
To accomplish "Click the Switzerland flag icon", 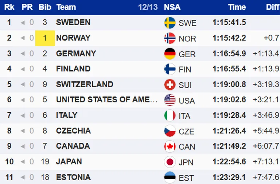I will (x=170, y=85).
